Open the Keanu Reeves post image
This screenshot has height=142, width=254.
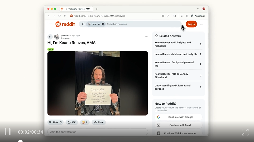[98, 83]
